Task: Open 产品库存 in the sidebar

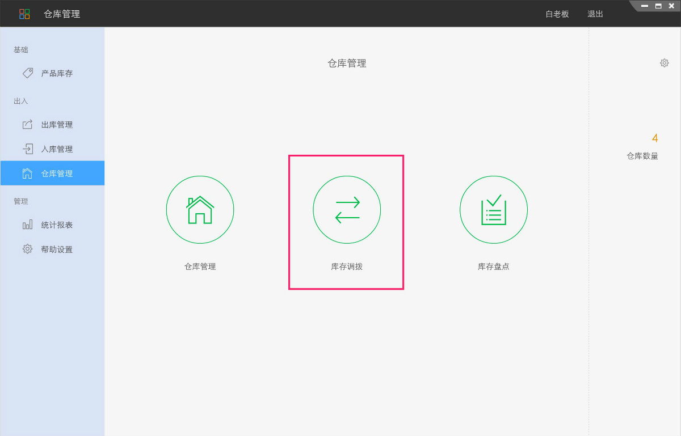Action: click(x=52, y=73)
